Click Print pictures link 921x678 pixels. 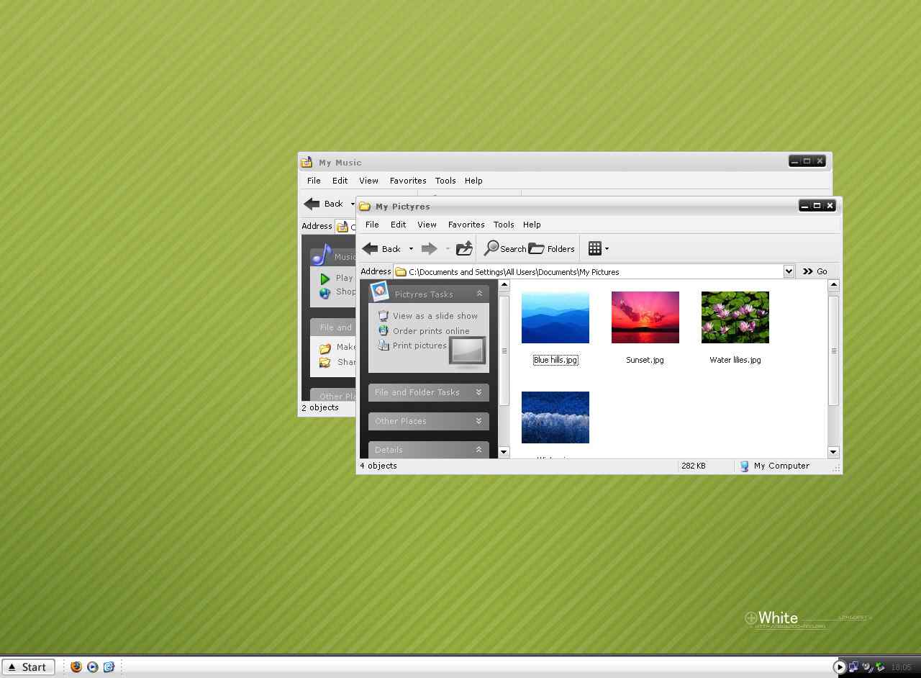[x=419, y=345]
